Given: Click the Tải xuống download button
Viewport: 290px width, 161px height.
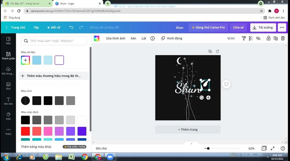Looking at the screenshot, I should point(263,27).
